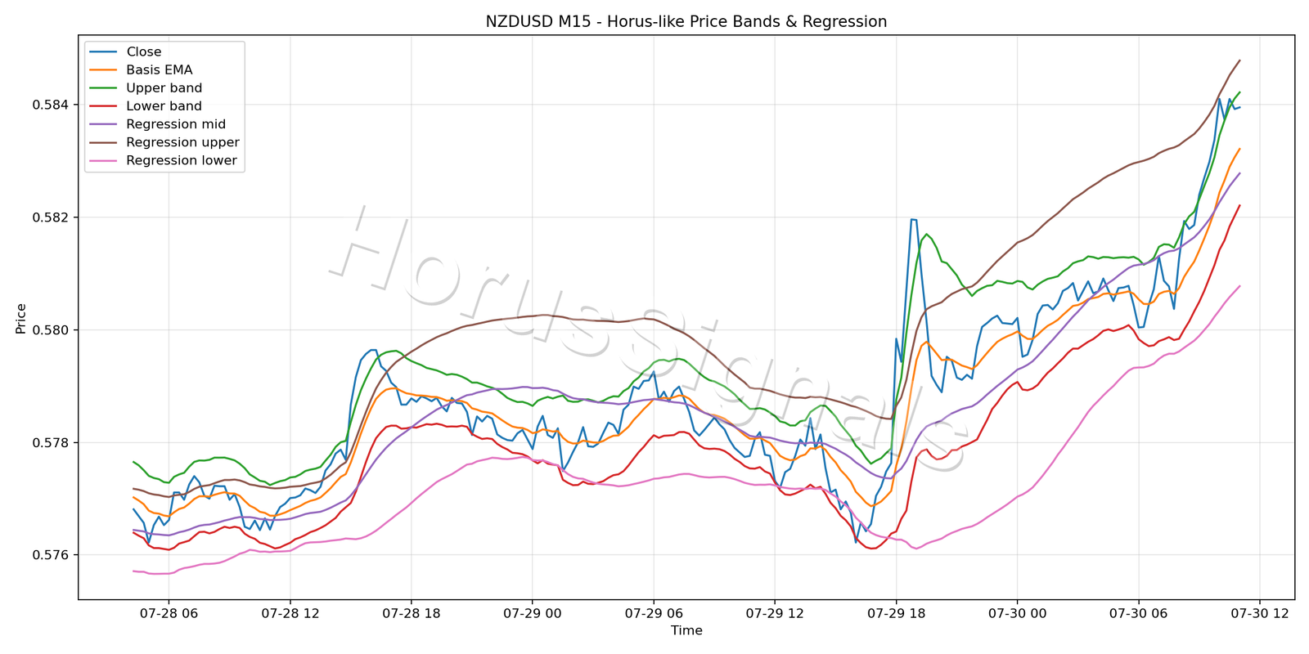
Task: Click the 07-29 06 x-axis tick label
Action: [653, 613]
